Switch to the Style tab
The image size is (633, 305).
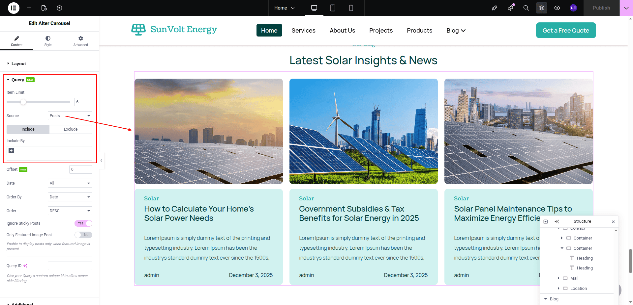point(48,41)
